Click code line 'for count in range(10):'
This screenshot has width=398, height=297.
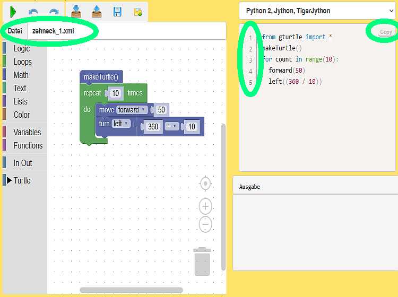(x=300, y=59)
